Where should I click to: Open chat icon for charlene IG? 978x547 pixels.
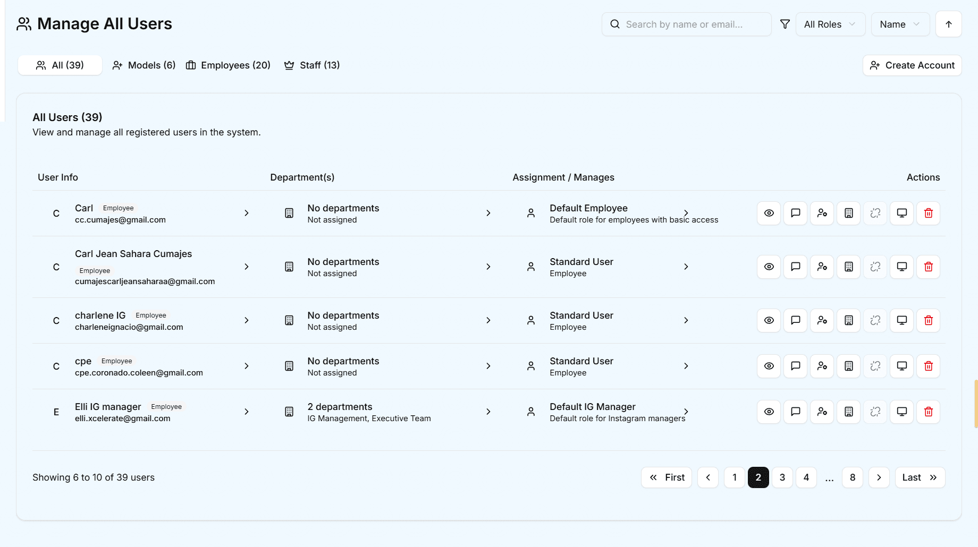(796, 320)
